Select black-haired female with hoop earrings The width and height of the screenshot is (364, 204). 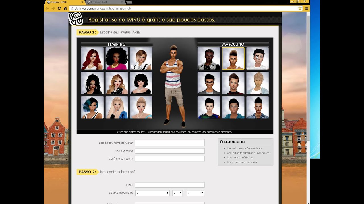92,83
